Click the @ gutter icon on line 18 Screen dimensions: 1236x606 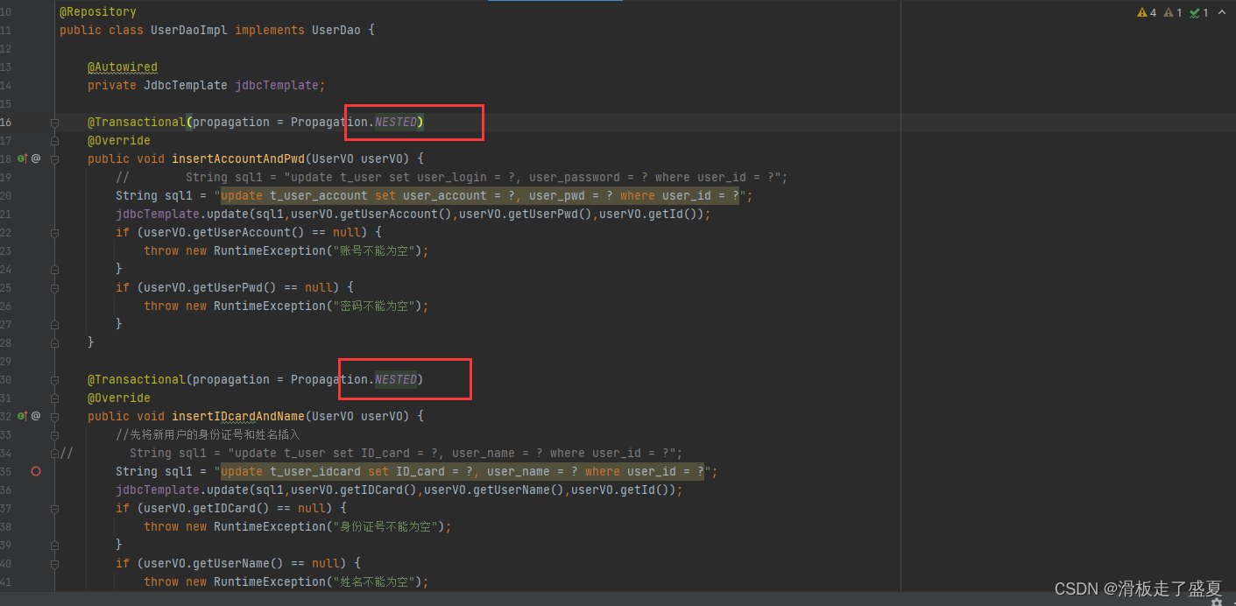[36, 159]
